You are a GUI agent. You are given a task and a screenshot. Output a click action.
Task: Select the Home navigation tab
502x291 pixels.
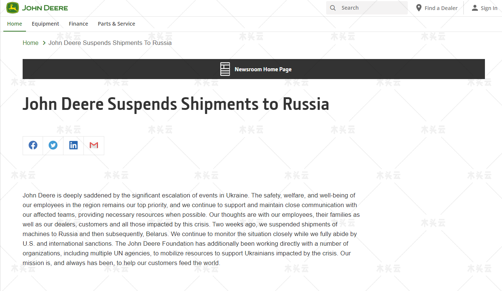pos(14,24)
